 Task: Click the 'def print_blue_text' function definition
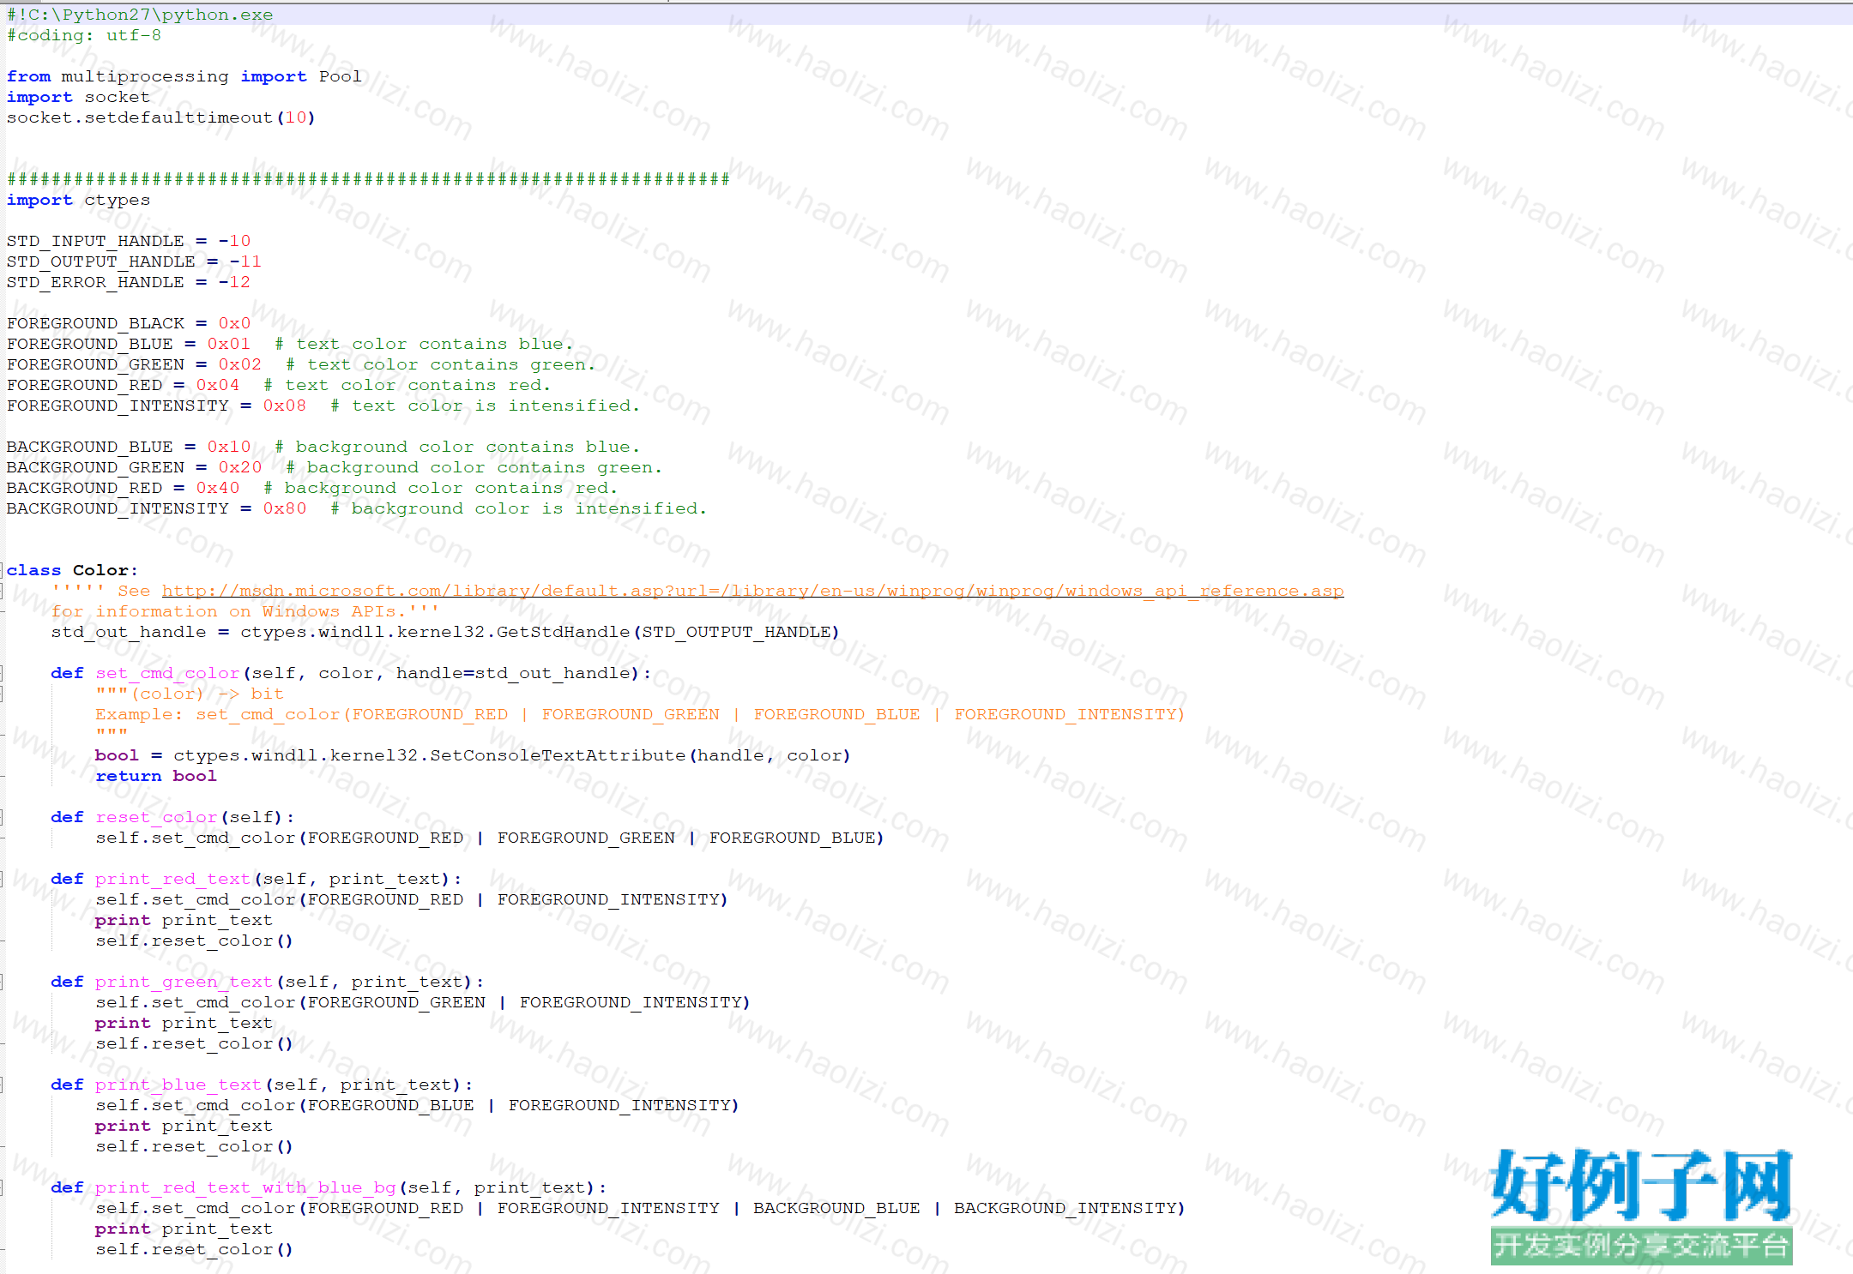pos(262,1085)
